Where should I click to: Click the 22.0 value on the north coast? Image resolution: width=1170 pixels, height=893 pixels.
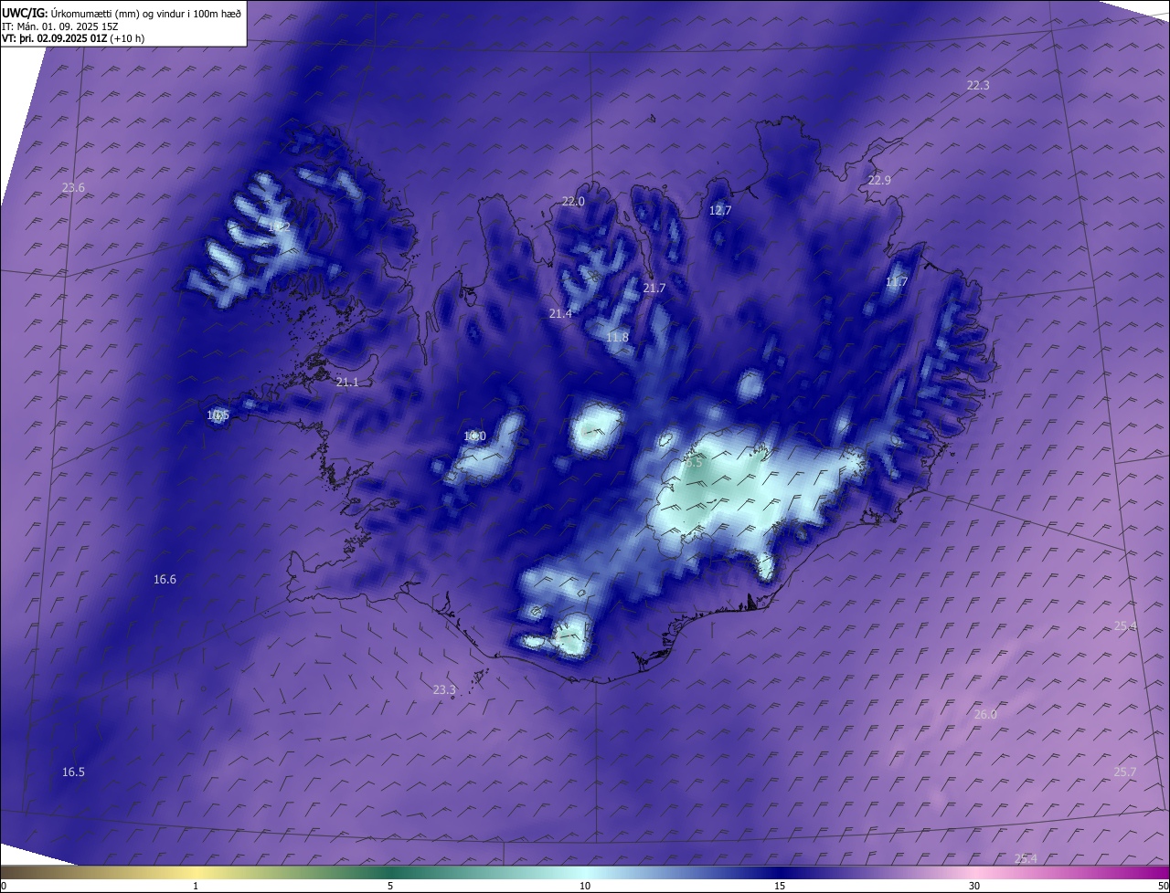(x=573, y=202)
